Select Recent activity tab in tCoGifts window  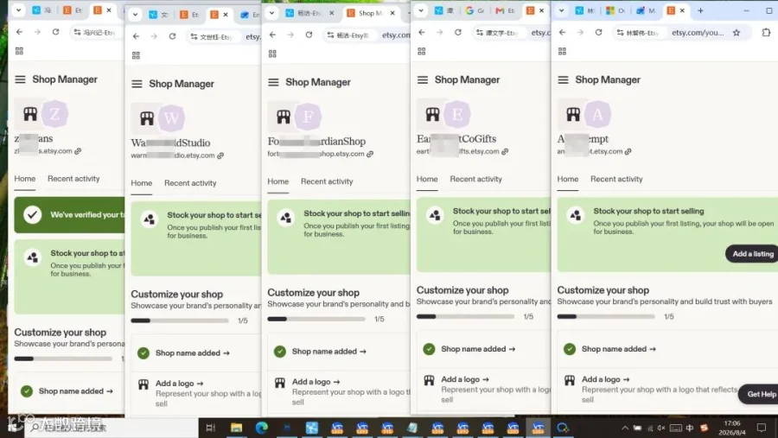coord(475,179)
